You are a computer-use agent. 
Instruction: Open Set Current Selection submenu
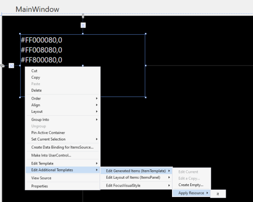63,139
